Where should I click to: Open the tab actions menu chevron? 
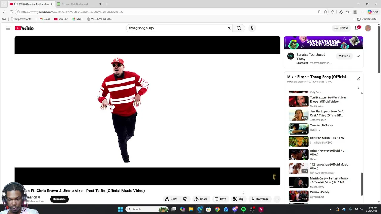tap(4, 4)
